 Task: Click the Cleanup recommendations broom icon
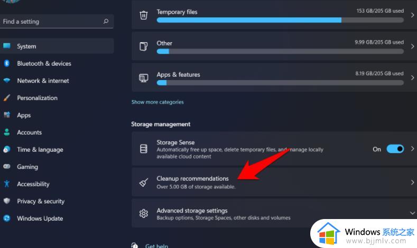144,182
